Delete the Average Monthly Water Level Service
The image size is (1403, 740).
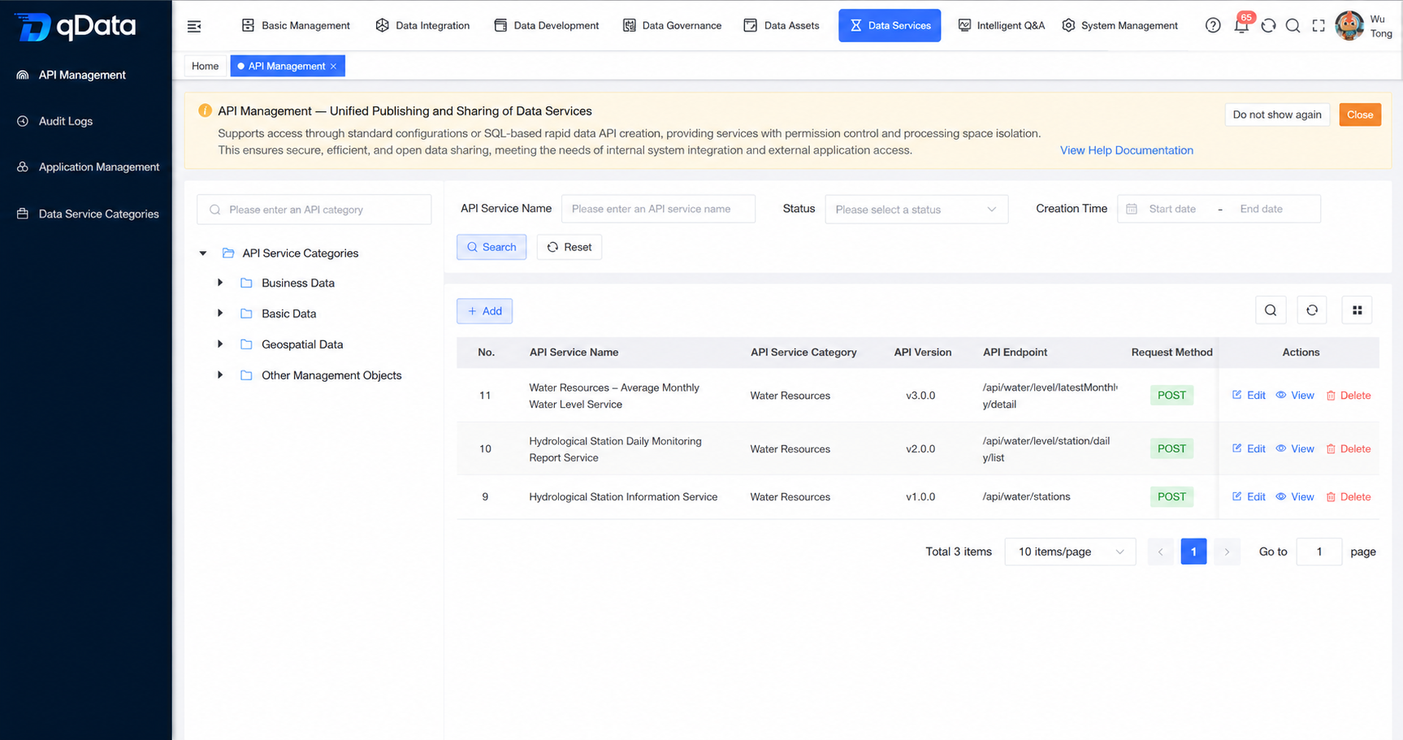pos(1349,395)
